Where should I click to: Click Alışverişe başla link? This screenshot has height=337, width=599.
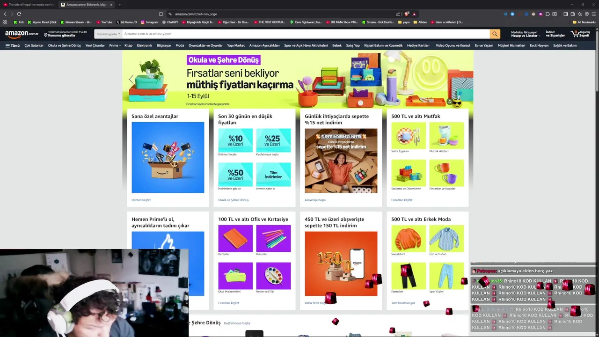pyautogui.click(x=315, y=200)
